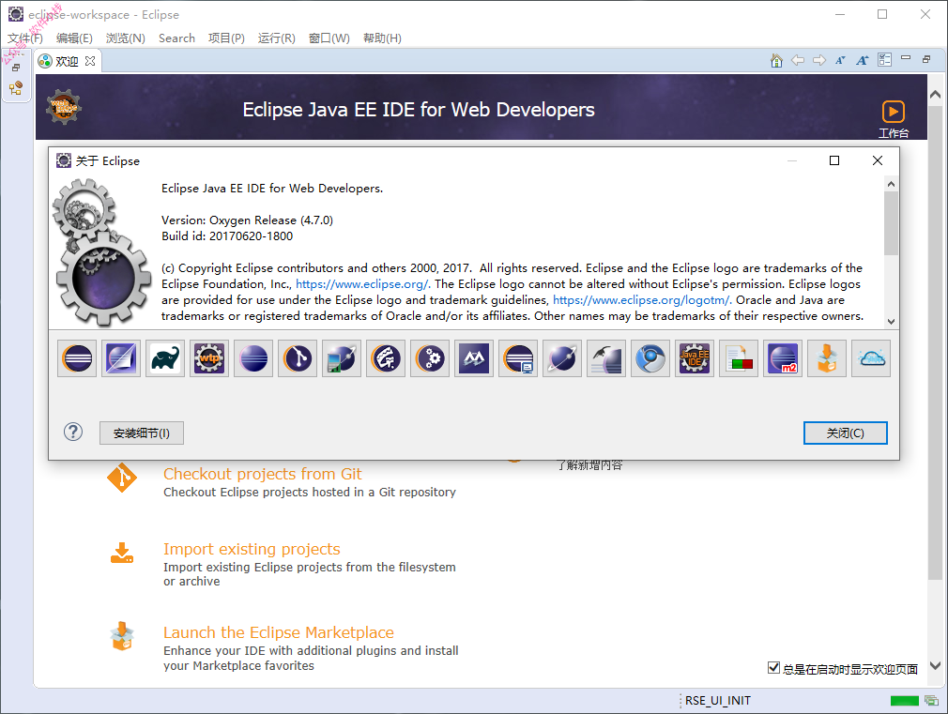Viewport: 948px width, 714px height.
Task: Open the 工作台 Workbench button
Action: [893, 118]
